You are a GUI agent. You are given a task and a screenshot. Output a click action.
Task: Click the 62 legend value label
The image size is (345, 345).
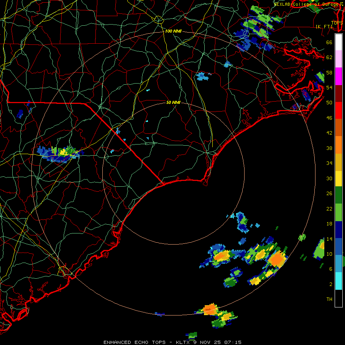pos(329,57)
